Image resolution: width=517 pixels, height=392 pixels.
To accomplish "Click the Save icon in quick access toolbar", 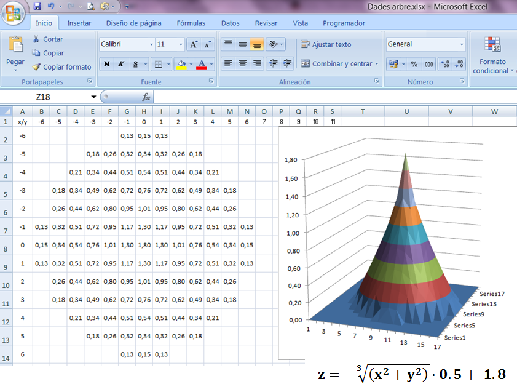I will pyautogui.click(x=37, y=6).
